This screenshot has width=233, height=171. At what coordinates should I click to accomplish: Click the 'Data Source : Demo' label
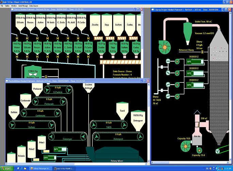click(x=122, y=71)
